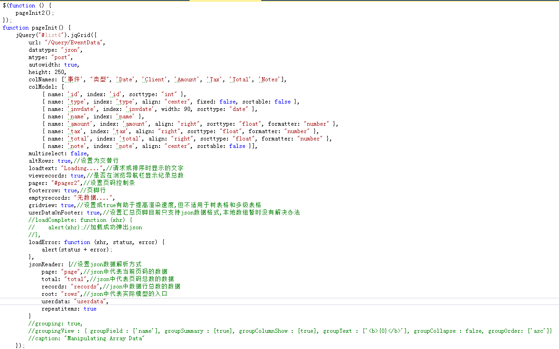Click the "pageInit2();" call line
This screenshot has height=349, width=559.
click(x=35, y=13)
